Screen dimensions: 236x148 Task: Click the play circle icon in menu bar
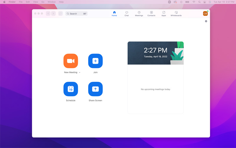pos(181,2)
